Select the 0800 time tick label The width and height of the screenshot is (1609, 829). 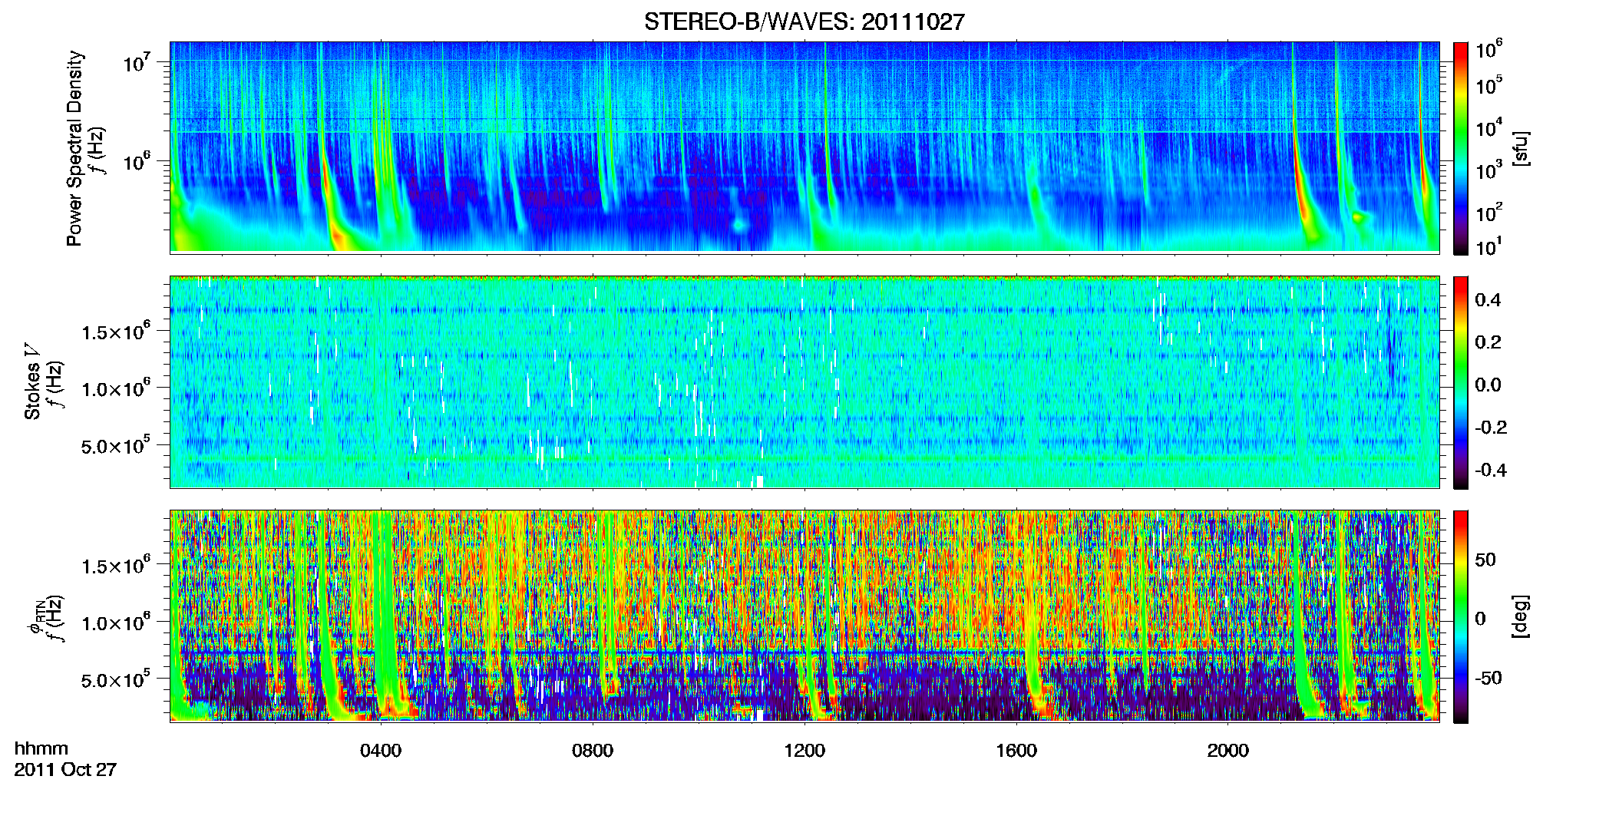(593, 751)
